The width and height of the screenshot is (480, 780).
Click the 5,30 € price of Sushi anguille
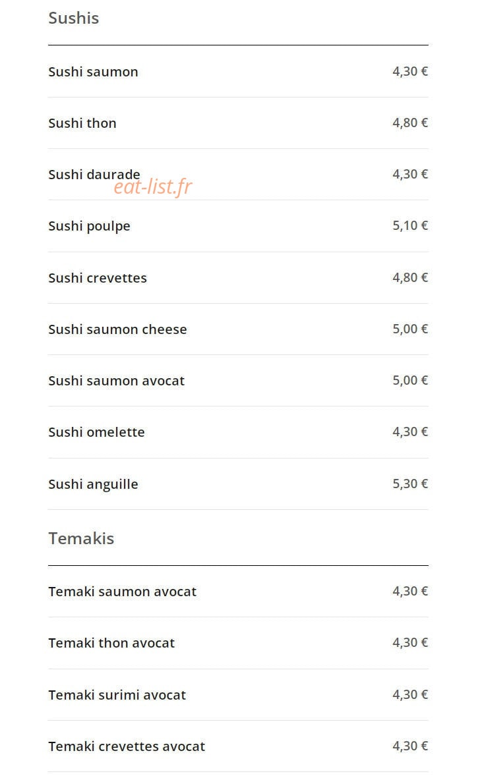410,484
